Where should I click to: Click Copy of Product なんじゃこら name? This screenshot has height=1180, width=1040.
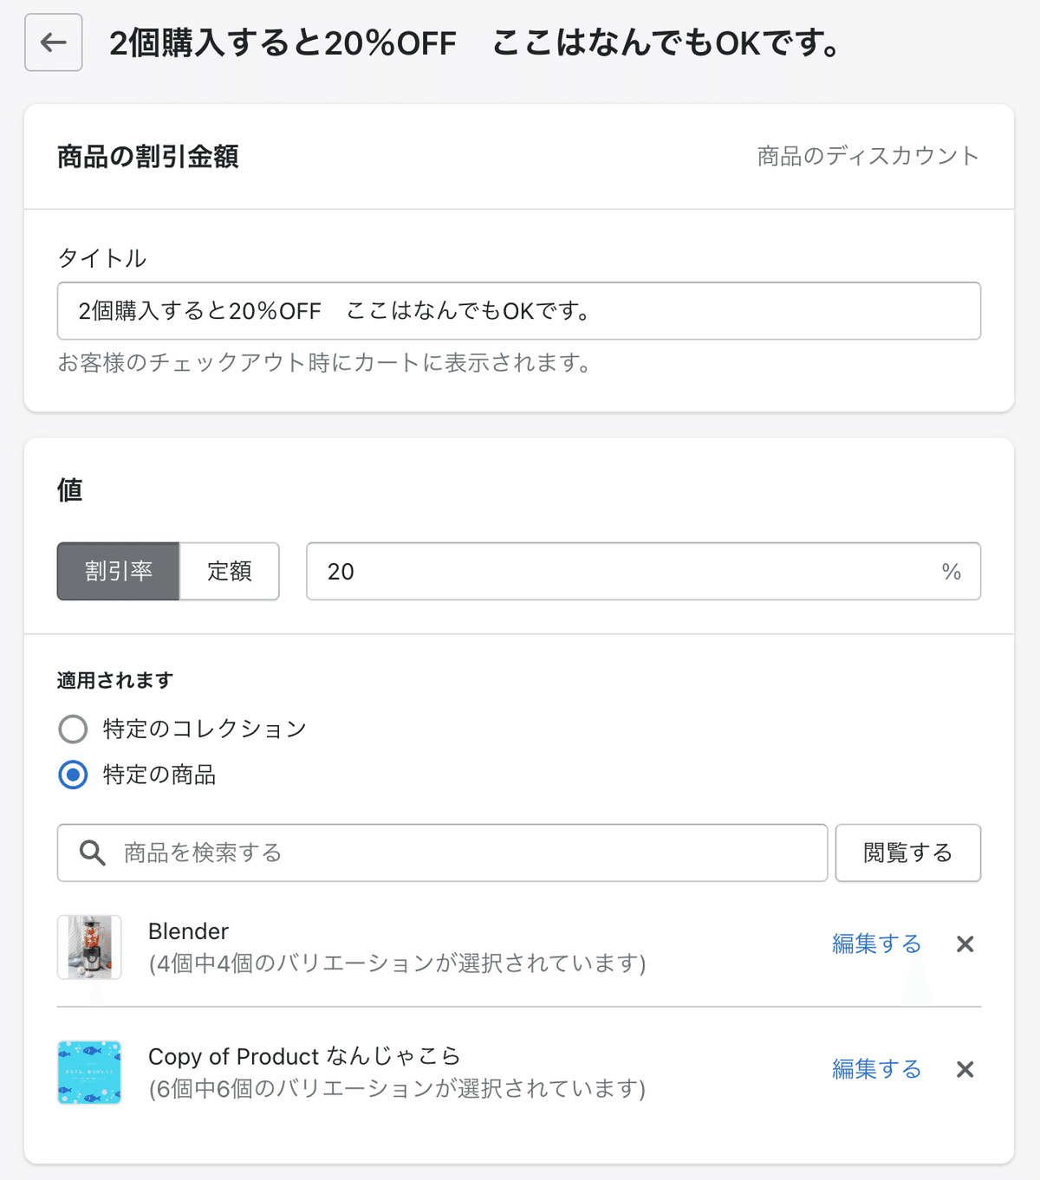click(304, 1056)
